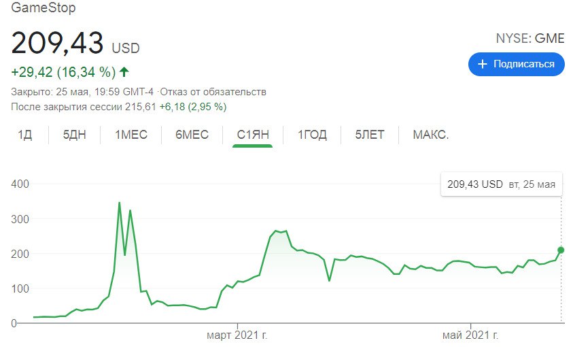Click the 0 y-axis label
573x347 pixels.
[x=14, y=323]
